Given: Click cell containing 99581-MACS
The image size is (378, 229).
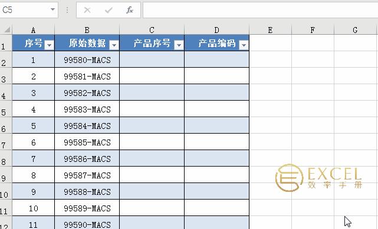Looking at the screenshot, I should (x=87, y=76).
